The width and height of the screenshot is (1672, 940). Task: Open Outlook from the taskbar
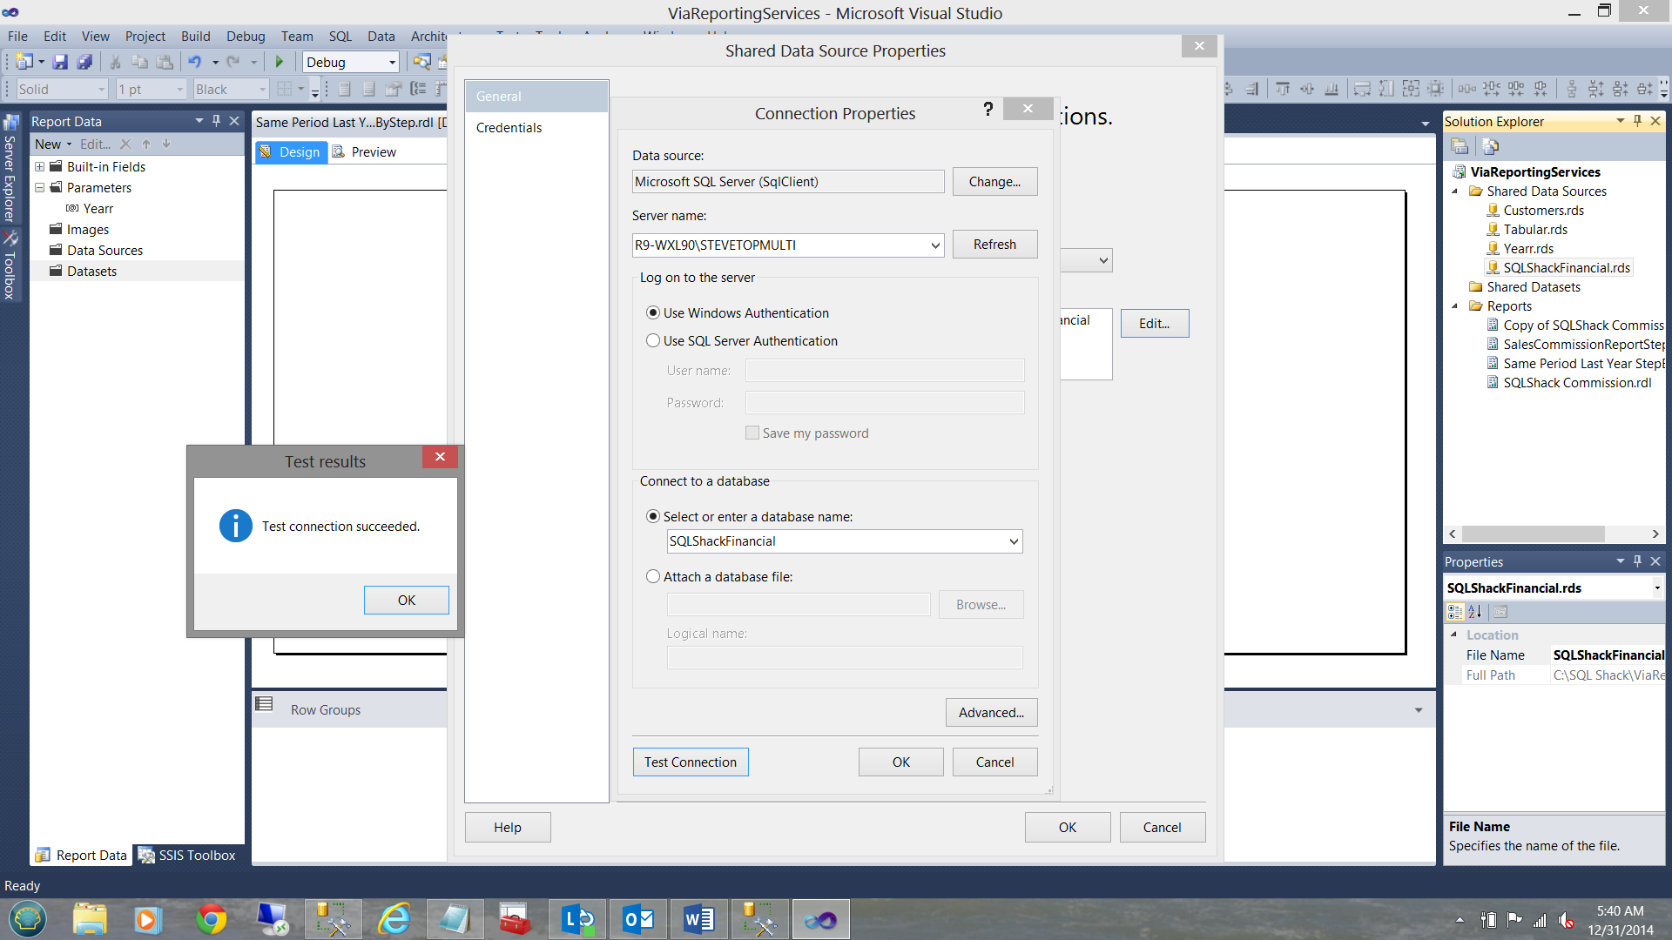pyautogui.click(x=638, y=919)
